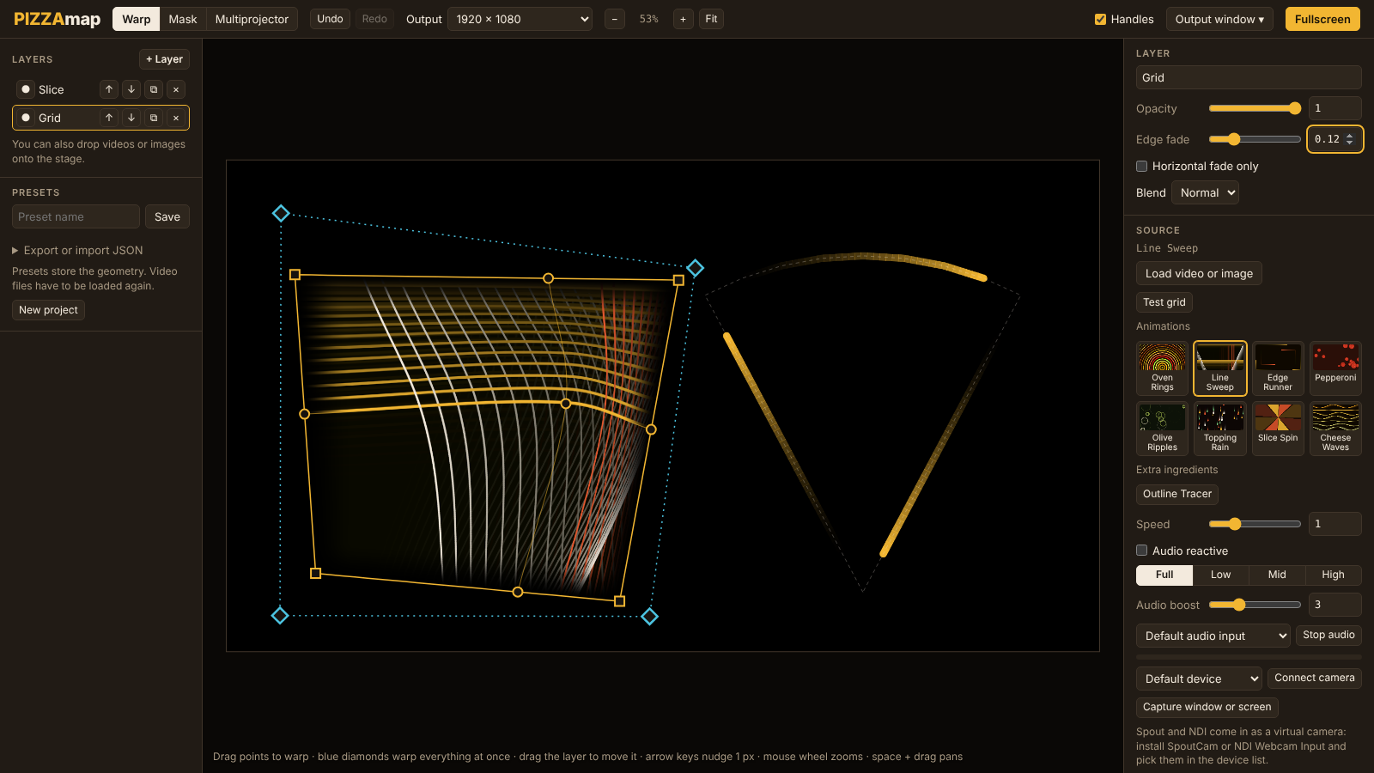Duplicate the Grid layer
1374x773 pixels.
point(154,118)
